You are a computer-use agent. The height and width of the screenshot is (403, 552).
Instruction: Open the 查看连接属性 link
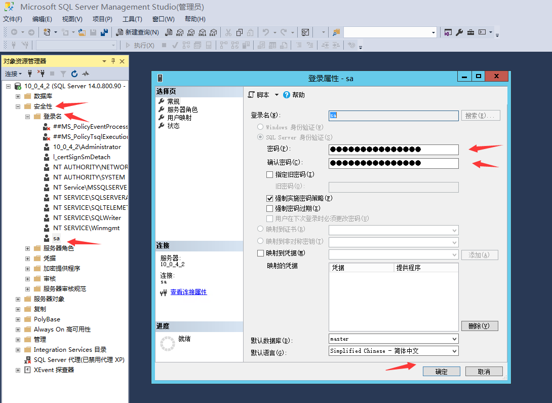point(188,292)
